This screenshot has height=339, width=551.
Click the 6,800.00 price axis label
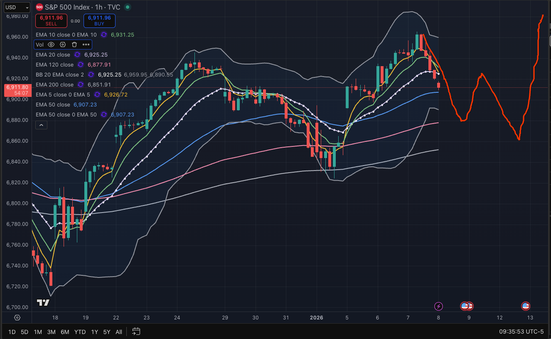pos(17,203)
